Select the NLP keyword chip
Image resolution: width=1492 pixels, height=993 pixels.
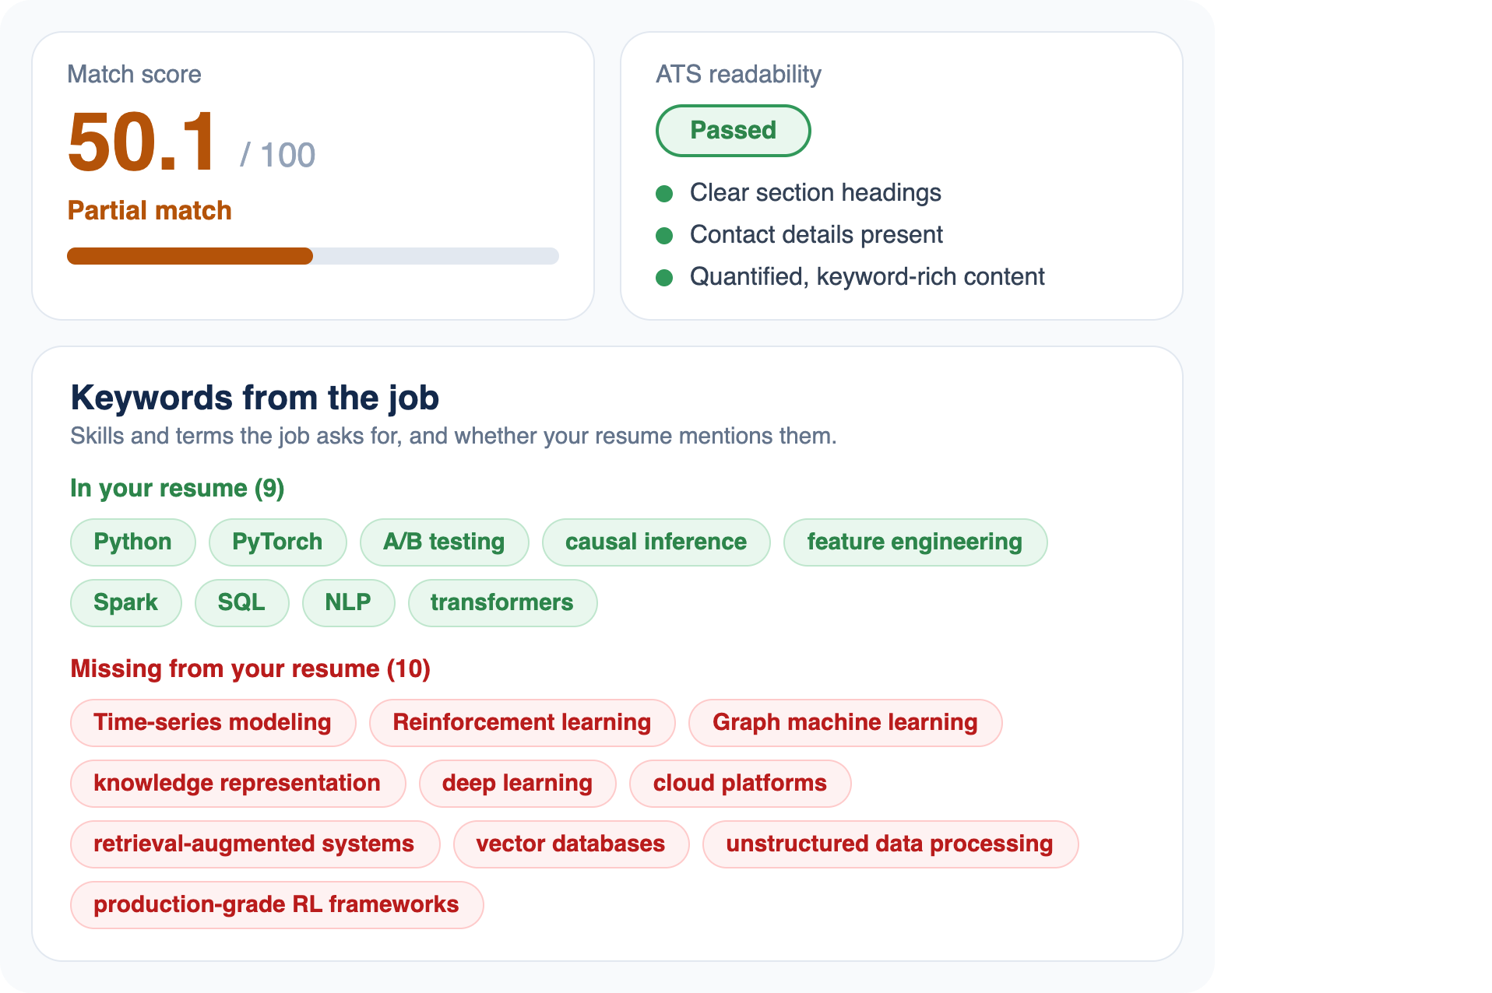[x=348, y=602]
